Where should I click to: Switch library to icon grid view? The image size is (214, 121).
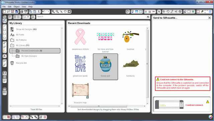coord(15,17)
